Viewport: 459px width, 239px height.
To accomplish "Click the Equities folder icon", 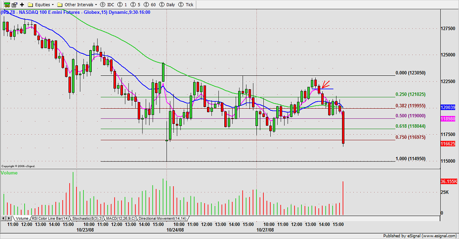I will tap(30, 5).
